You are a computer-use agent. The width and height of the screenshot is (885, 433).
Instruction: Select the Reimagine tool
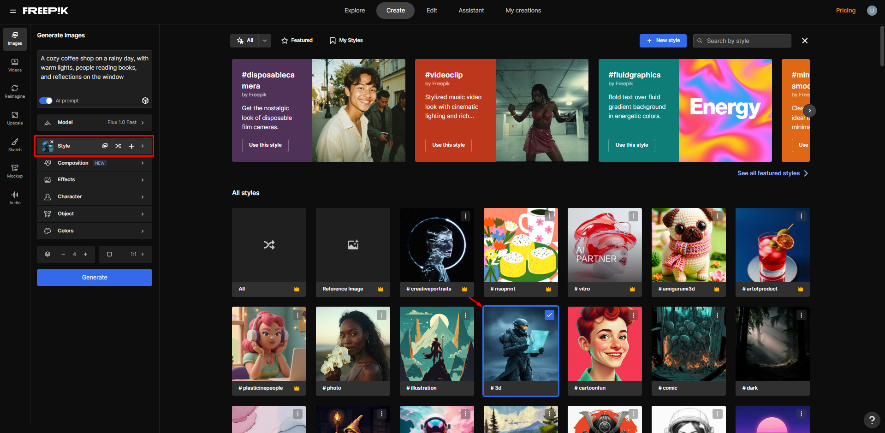(x=15, y=91)
